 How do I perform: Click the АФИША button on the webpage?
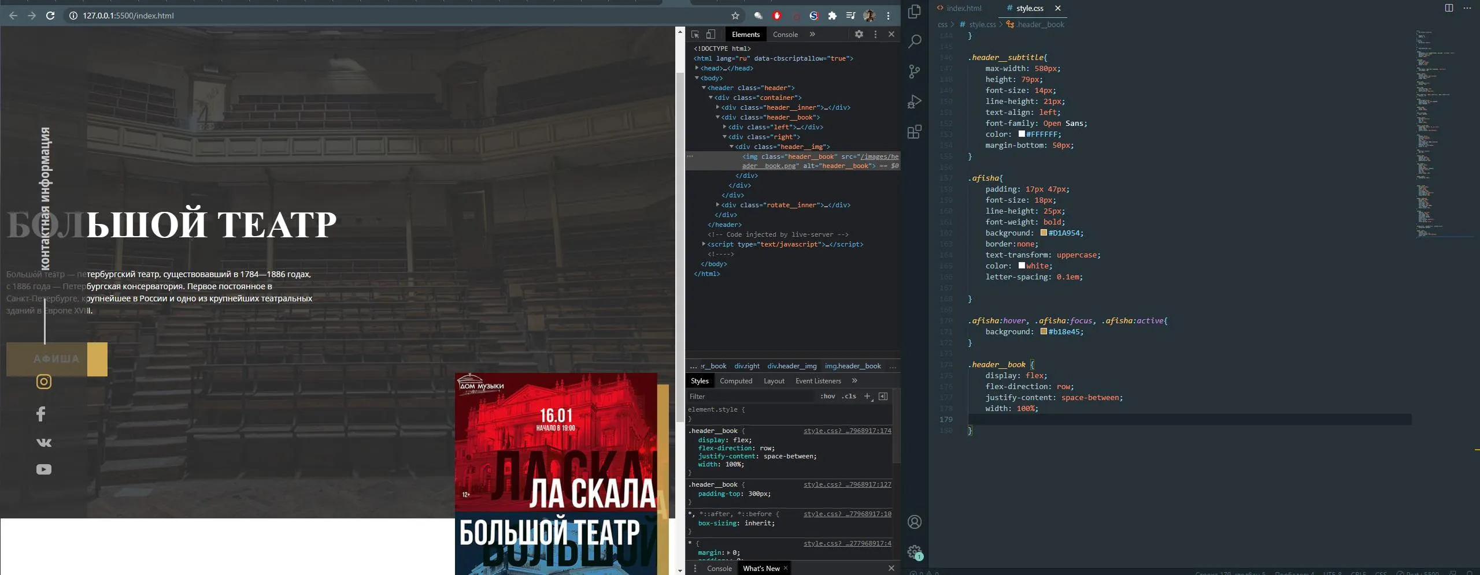click(x=57, y=359)
